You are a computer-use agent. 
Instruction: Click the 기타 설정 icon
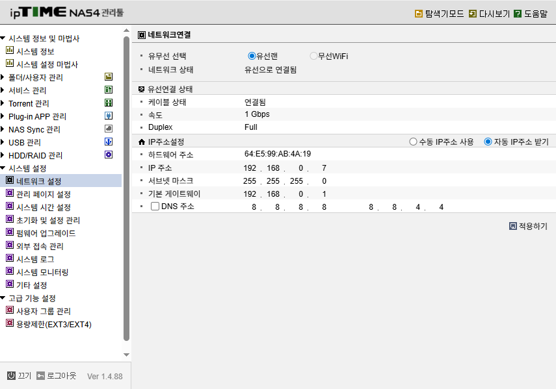[10, 284]
